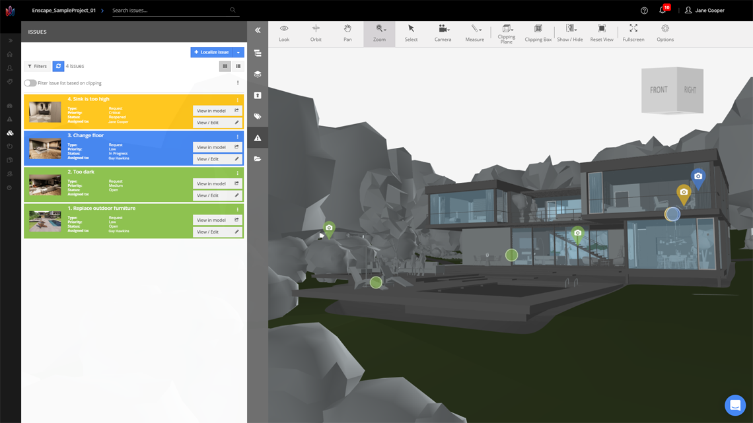Viewport: 753px width, 423px height.
Task: Enter Fullscreen mode
Action: pos(633,34)
